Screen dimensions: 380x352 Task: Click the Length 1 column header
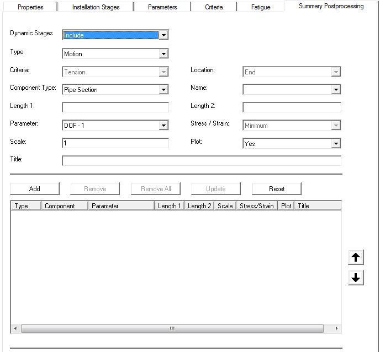click(170, 206)
